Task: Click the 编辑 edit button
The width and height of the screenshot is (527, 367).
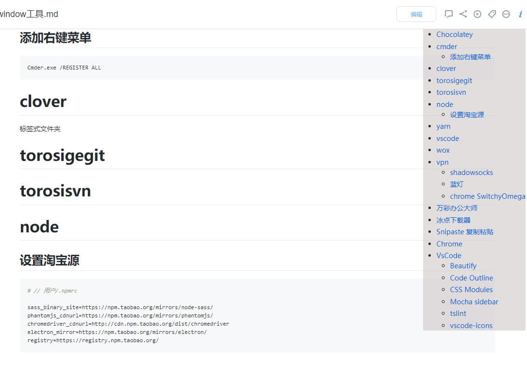Action: point(416,14)
